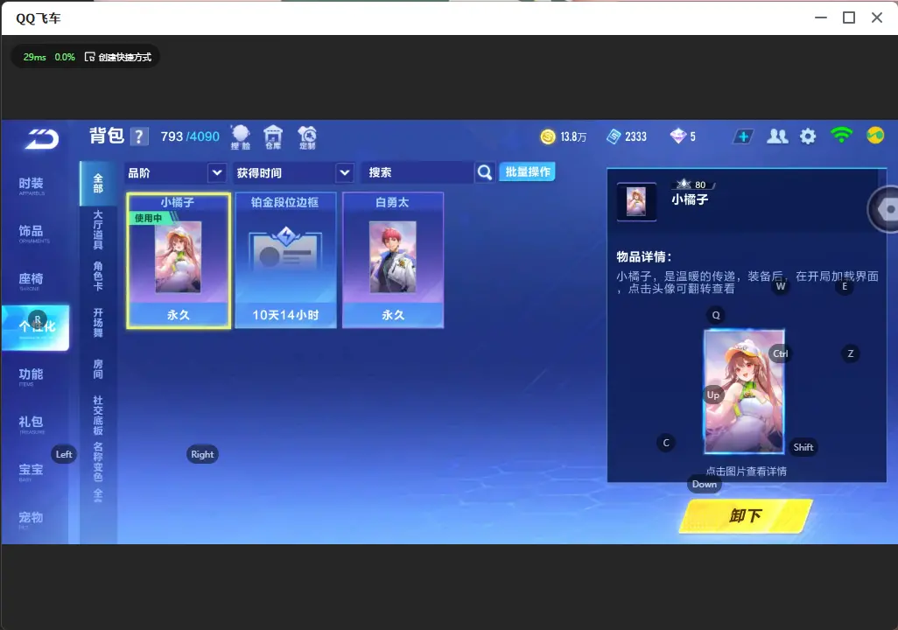Viewport: 898px width, 630px height.
Task: Switch to the 时装 apparel category
Action: [32, 185]
